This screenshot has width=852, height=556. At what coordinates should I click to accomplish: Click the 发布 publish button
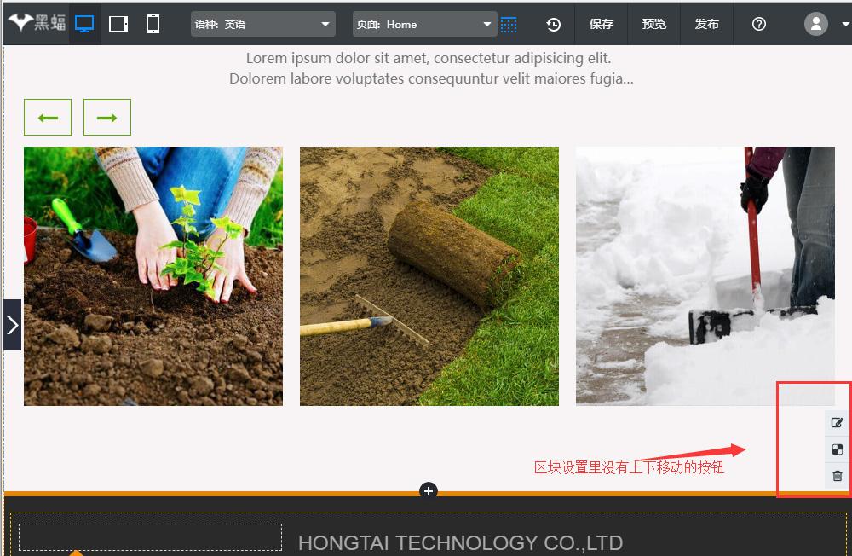click(x=706, y=24)
